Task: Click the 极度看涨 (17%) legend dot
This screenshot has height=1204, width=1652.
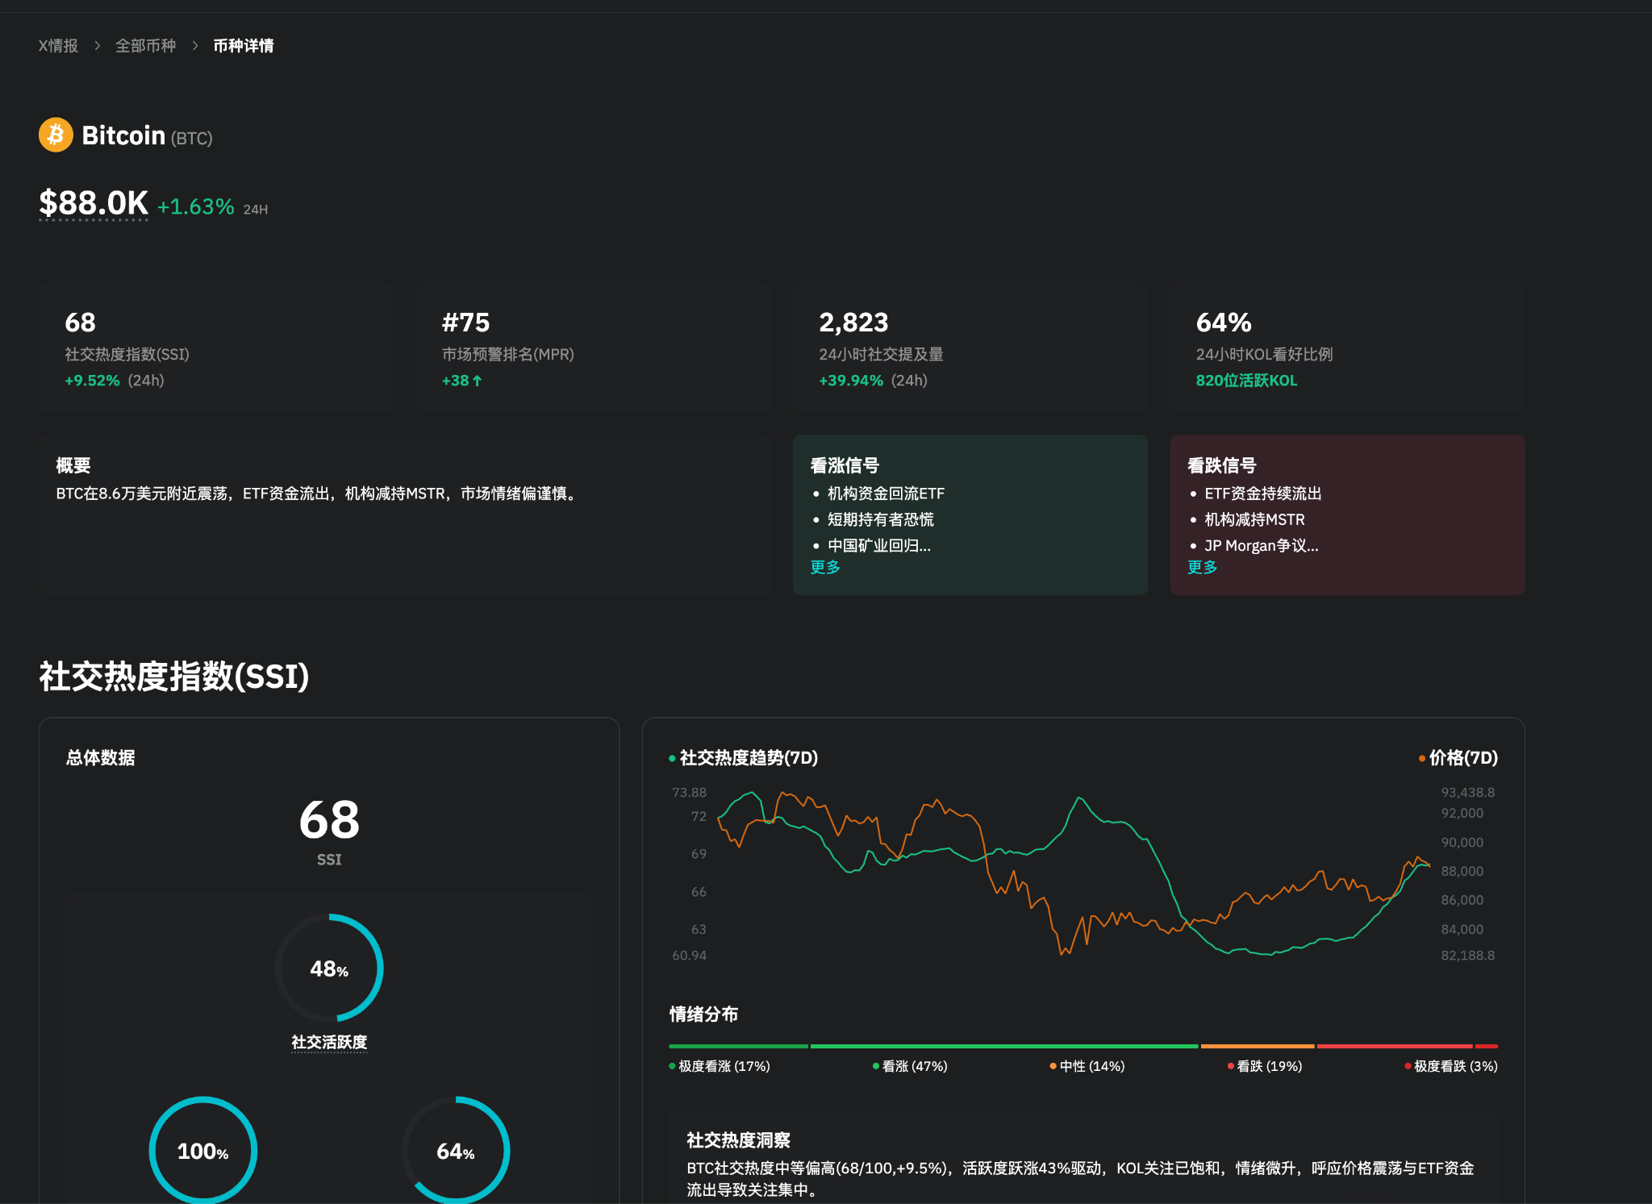Action: [x=670, y=1066]
